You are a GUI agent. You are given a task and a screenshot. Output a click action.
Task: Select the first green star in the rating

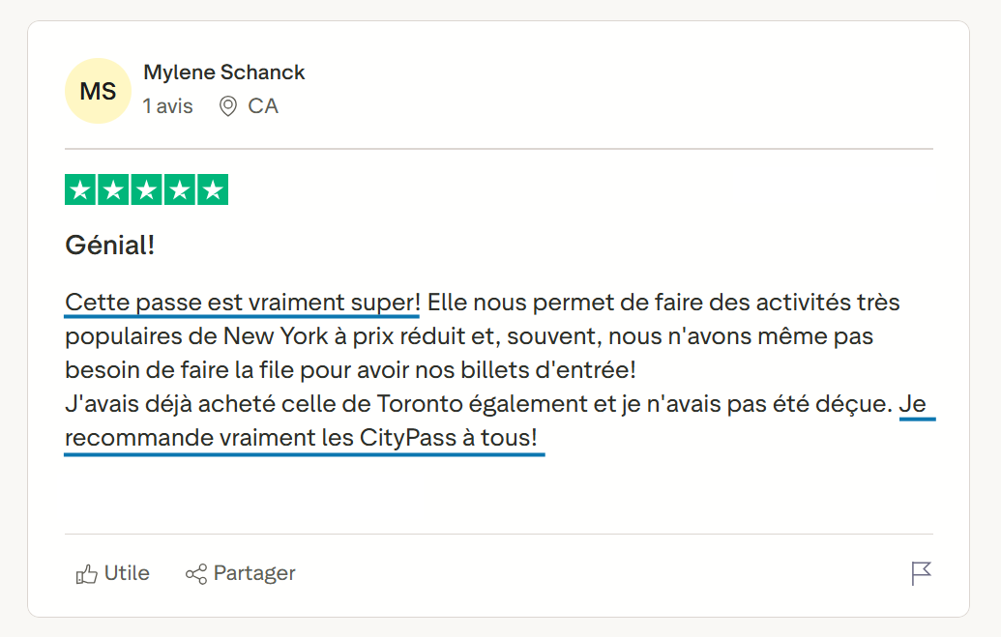pos(82,189)
